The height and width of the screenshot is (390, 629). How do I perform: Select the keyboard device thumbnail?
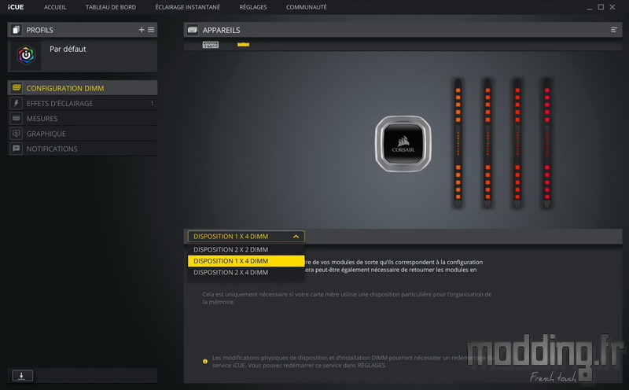pos(210,45)
